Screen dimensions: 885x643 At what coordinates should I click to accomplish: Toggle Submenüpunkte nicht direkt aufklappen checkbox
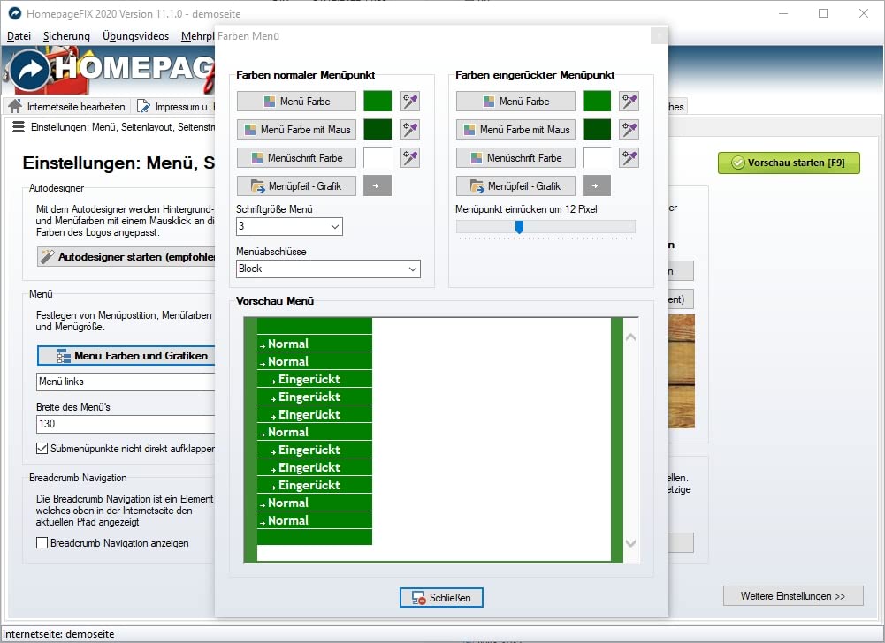pos(42,449)
